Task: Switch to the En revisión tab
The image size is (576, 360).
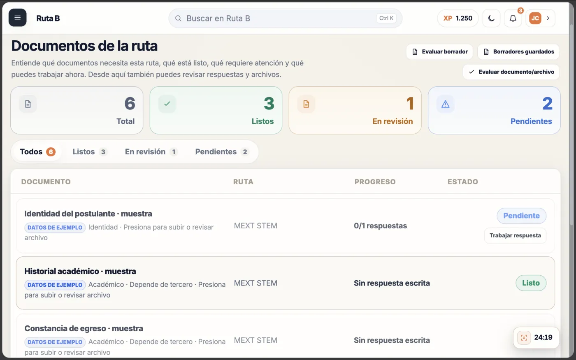Action: click(151, 152)
